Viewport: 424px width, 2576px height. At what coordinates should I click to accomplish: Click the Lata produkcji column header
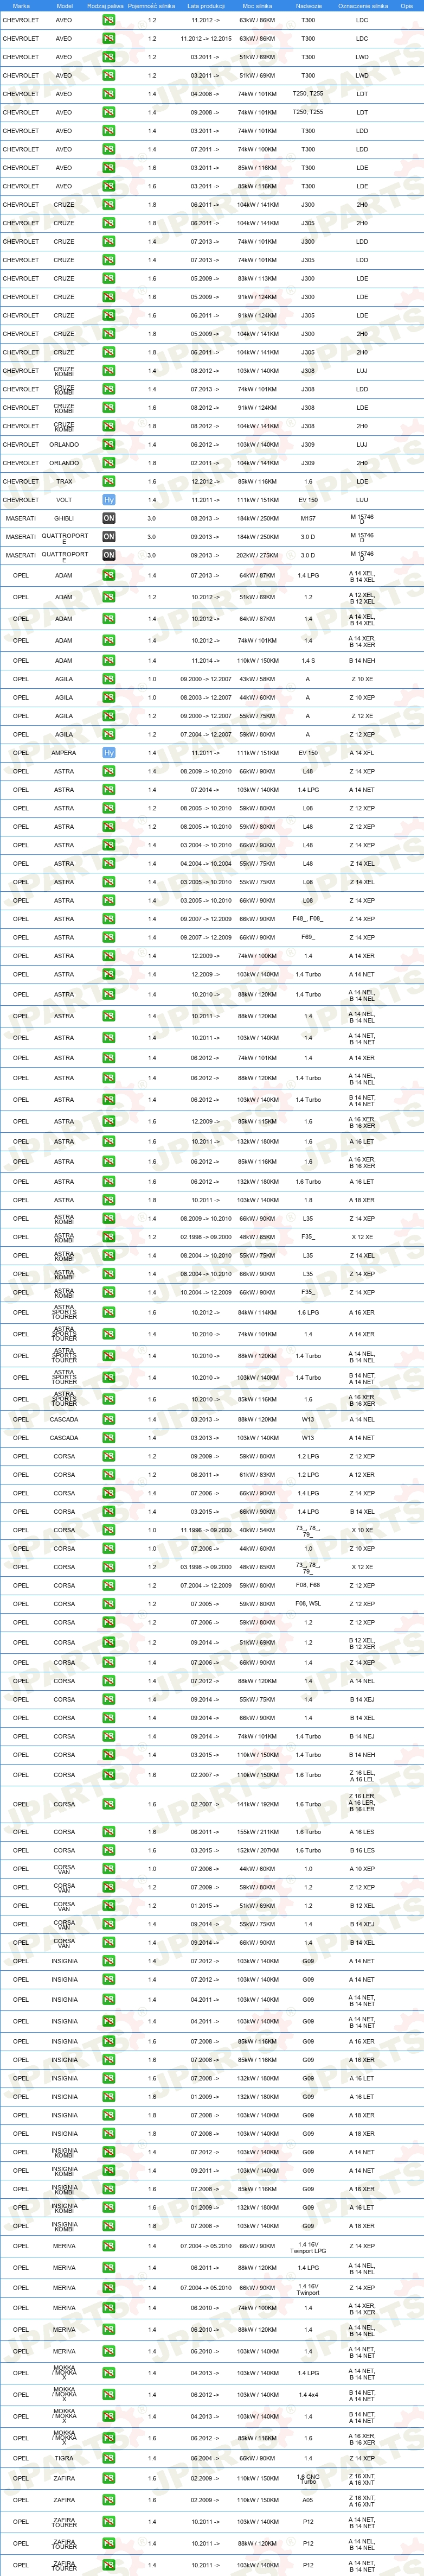207,5
